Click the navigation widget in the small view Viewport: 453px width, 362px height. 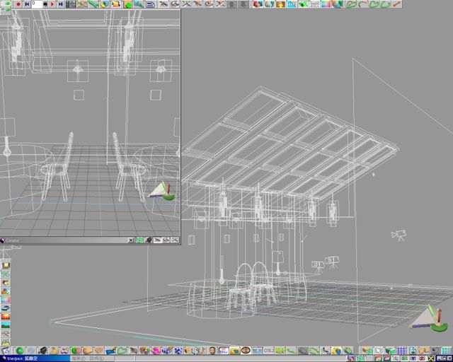(x=163, y=191)
